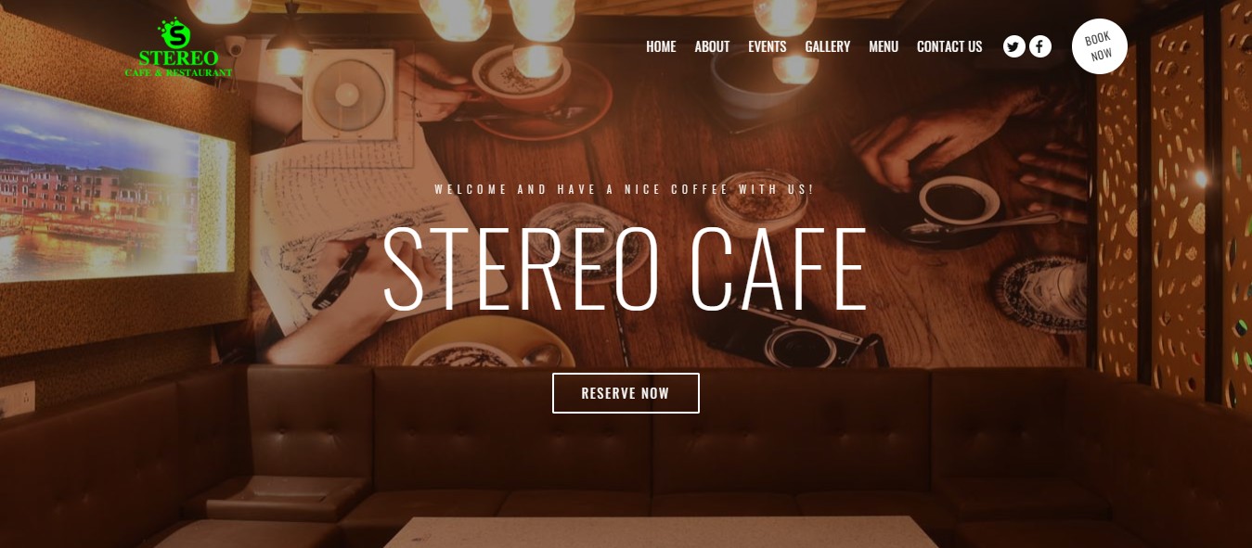Viewport: 1252px width, 548px height.
Task: Click the green STEREO logo text
Action: tap(178, 58)
